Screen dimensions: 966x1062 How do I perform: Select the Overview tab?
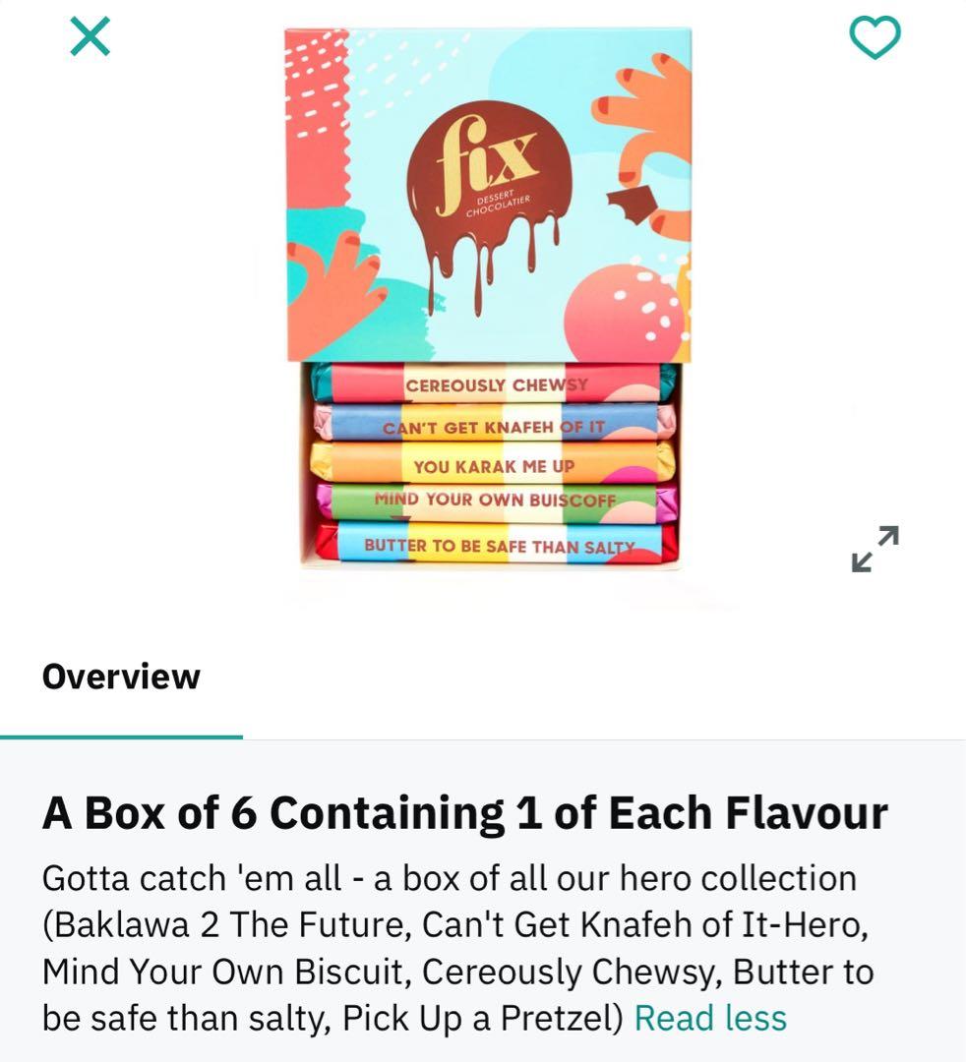click(x=121, y=676)
